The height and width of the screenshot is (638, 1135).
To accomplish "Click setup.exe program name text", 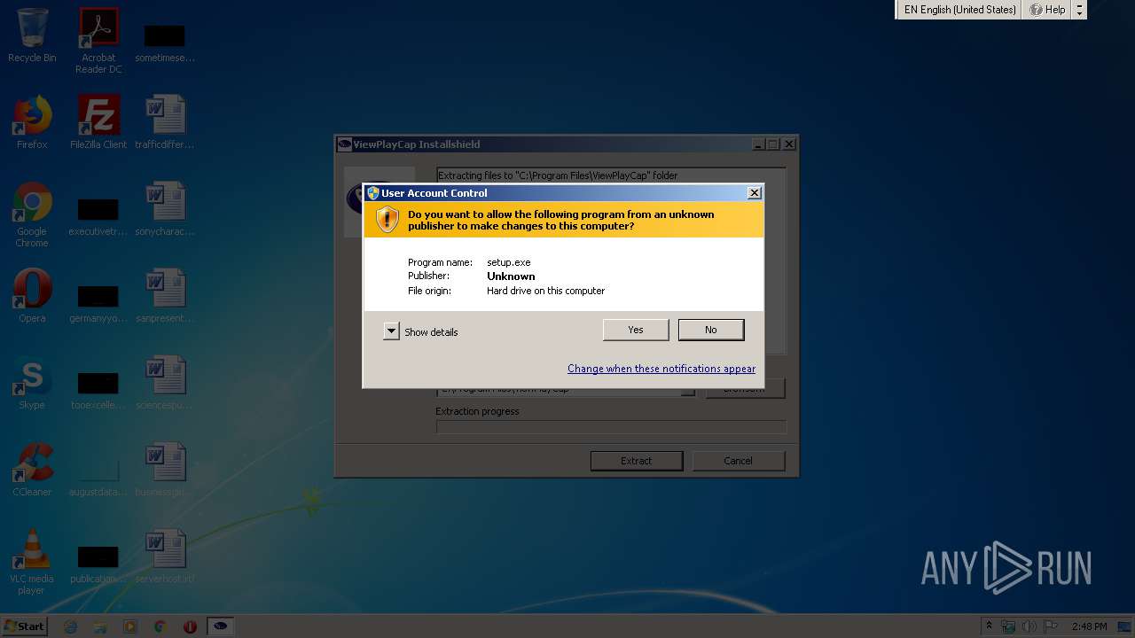I will 509,262.
